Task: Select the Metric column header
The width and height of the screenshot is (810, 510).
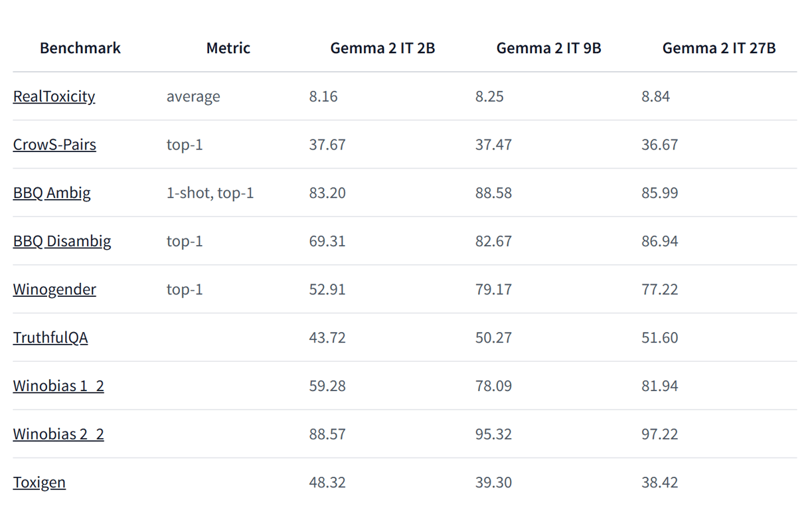Action: [228, 48]
